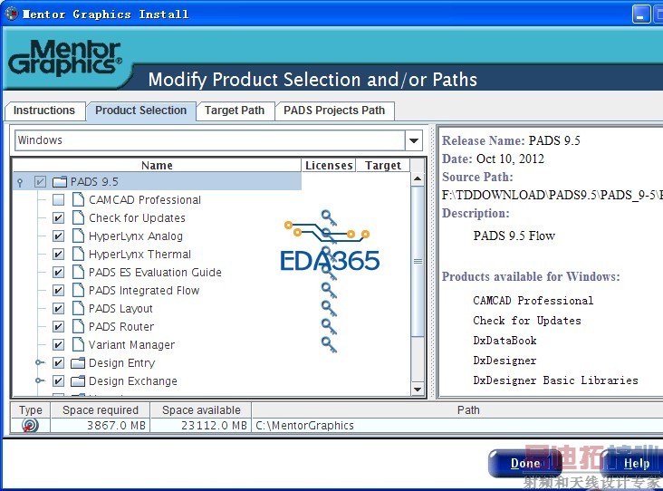Image resolution: width=663 pixels, height=491 pixels.
Task: Click the target type icon in the space table
Action: (x=30, y=425)
